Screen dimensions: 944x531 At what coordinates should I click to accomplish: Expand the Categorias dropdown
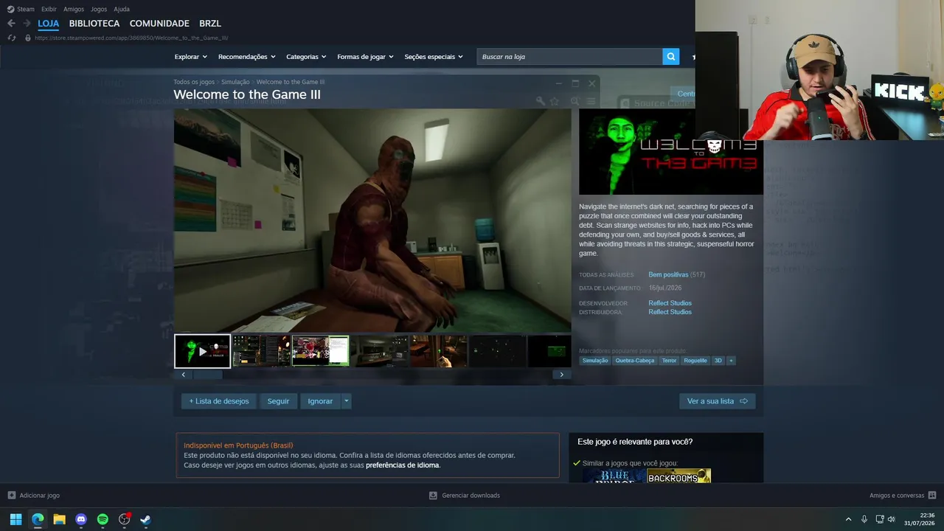pyautogui.click(x=306, y=57)
